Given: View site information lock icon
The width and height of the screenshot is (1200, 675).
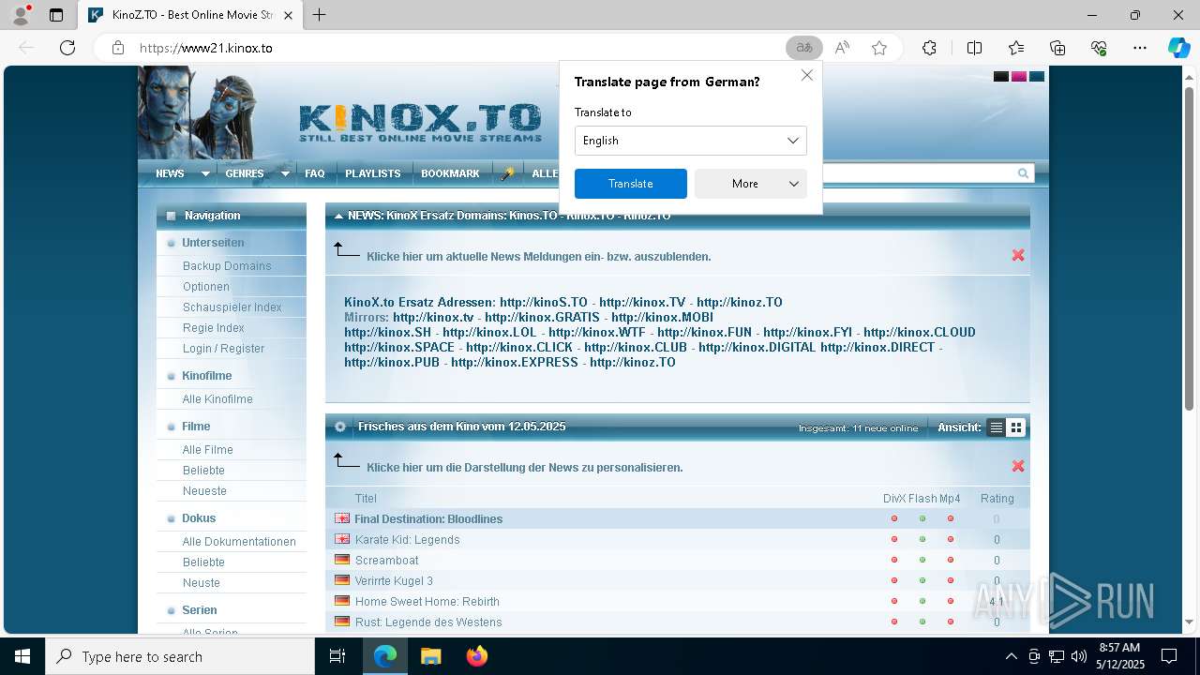Looking at the screenshot, I should click(118, 48).
